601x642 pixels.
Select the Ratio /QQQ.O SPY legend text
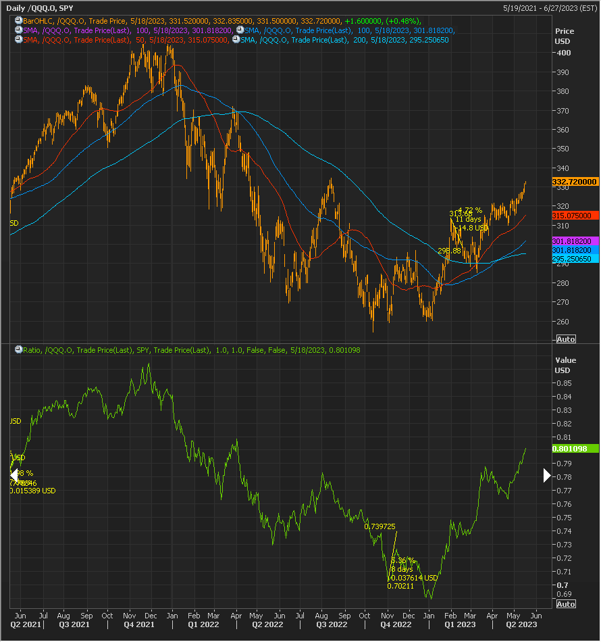[192, 350]
